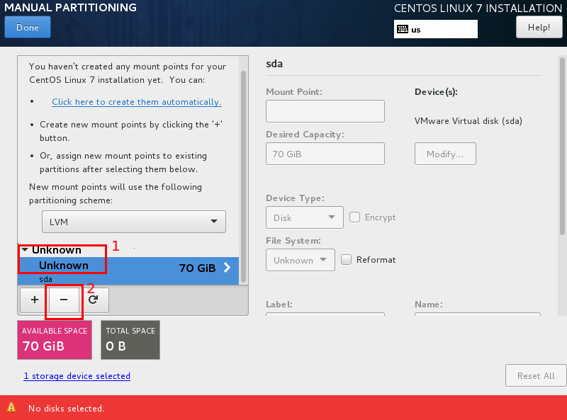Viewport: 567px width, 420px height.
Task: Toggle the Reformat checkbox
Action: tap(347, 260)
